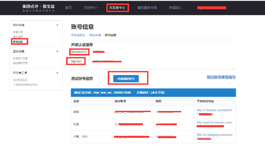Go to 首页 in top navigation
Viewport: 265px width, 155px height.
tap(68, 8)
